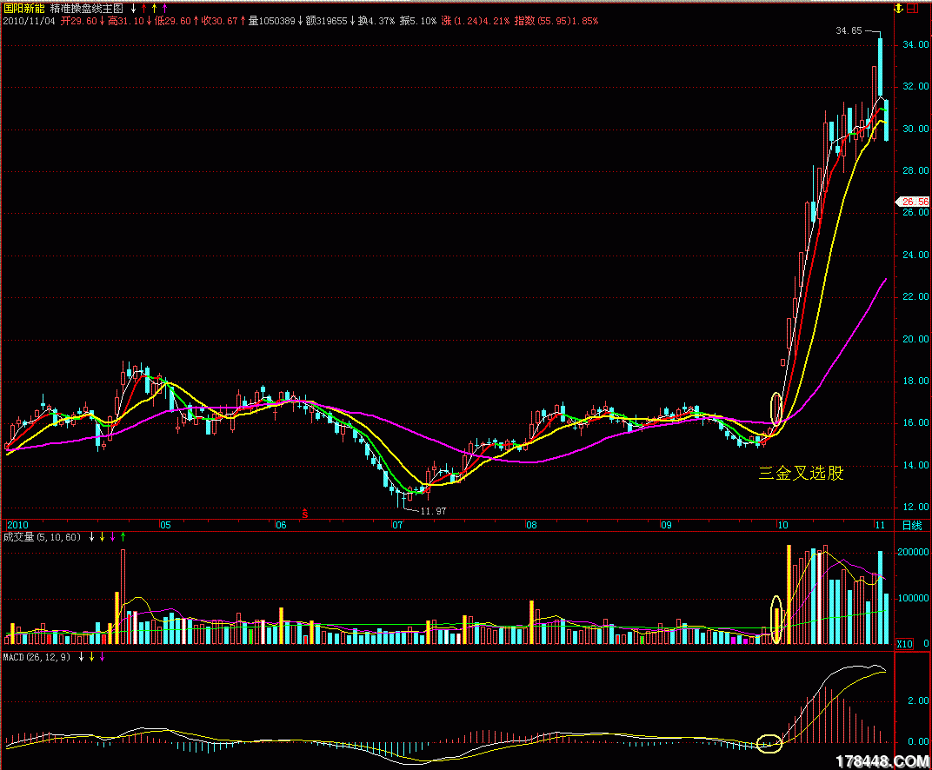Click the 20.00 price axis label
The width and height of the screenshot is (932, 770).
click(x=915, y=339)
